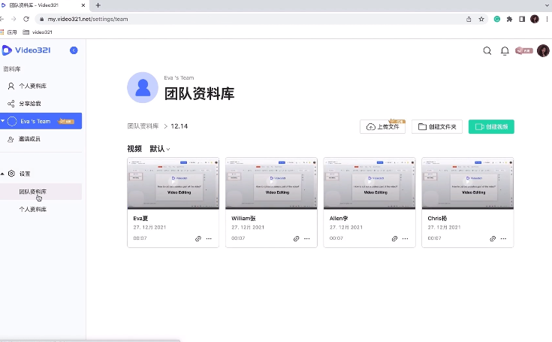
Task: Click the green 创建视频 button
Action: point(491,127)
